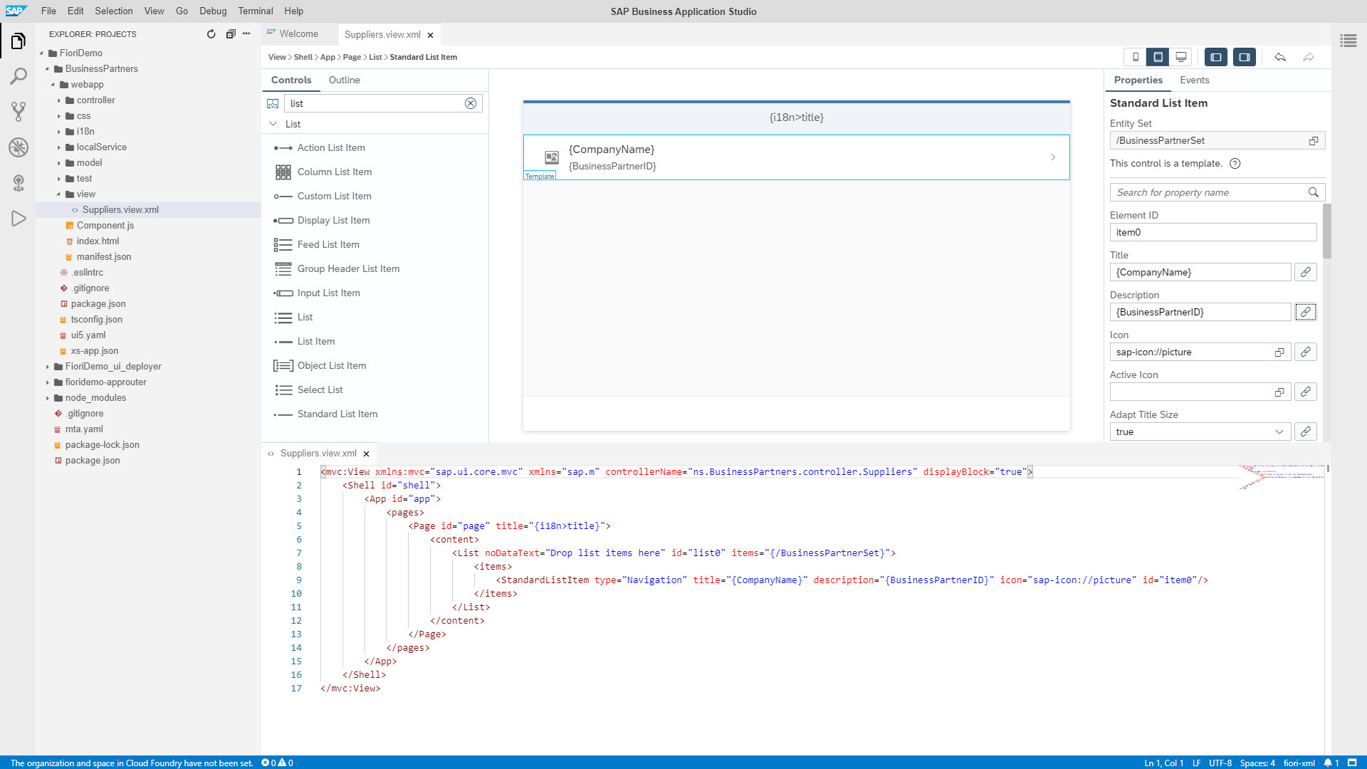Viewport: 1367px width, 769px height.
Task: Open the outline list icon at top right
Action: coord(1348,41)
